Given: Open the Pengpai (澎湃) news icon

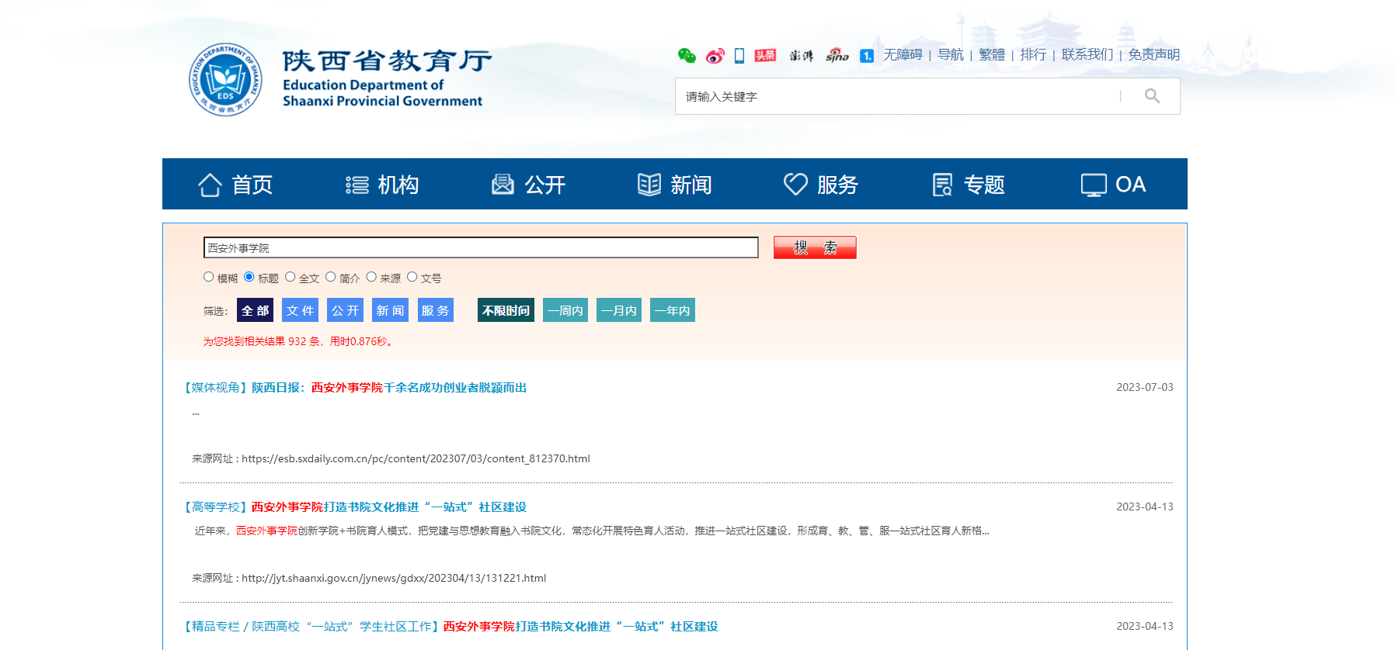Looking at the screenshot, I should pos(802,56).
